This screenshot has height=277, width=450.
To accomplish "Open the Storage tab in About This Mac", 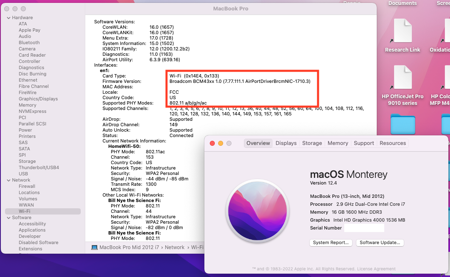I will [x=312, y=143].
